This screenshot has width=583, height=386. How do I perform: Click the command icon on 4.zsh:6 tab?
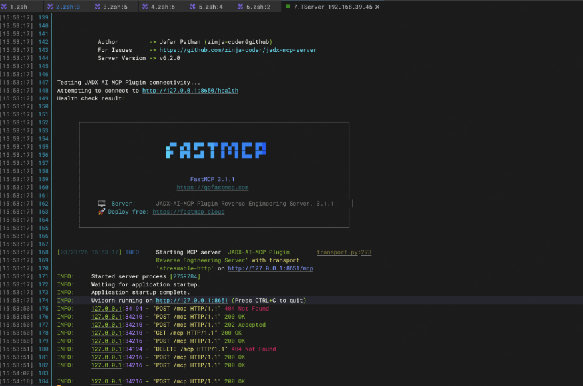pos(145,7)
